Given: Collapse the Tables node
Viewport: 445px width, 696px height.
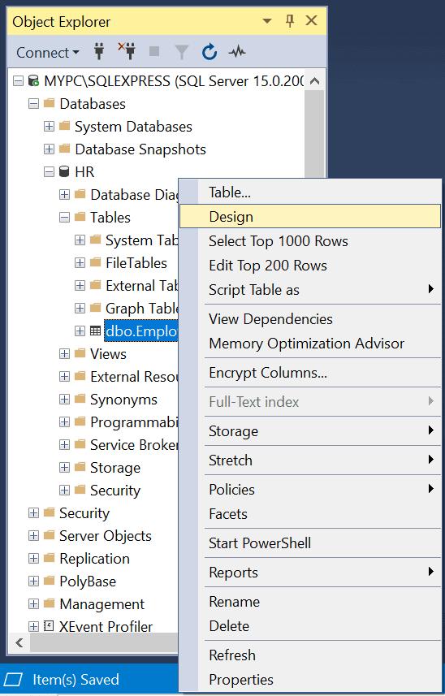Looking at the screenshot, I should pyautogui.click(x=65, y=218).
